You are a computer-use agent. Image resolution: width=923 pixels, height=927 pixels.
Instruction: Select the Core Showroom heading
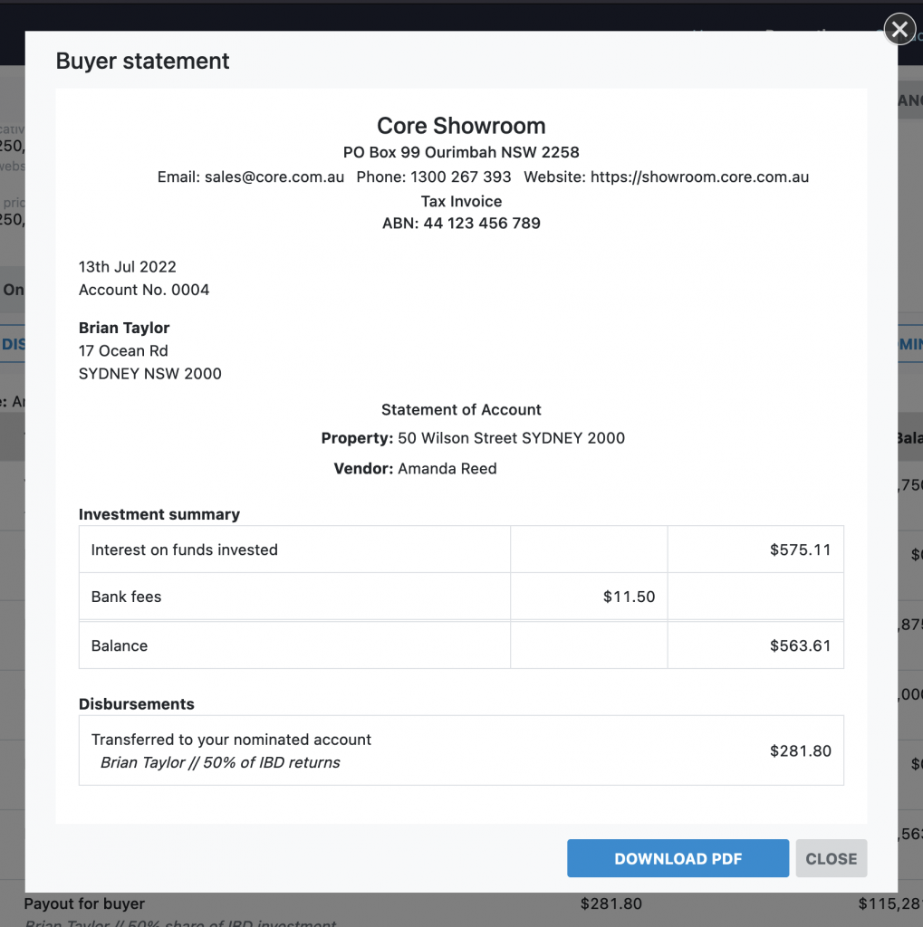461,126
